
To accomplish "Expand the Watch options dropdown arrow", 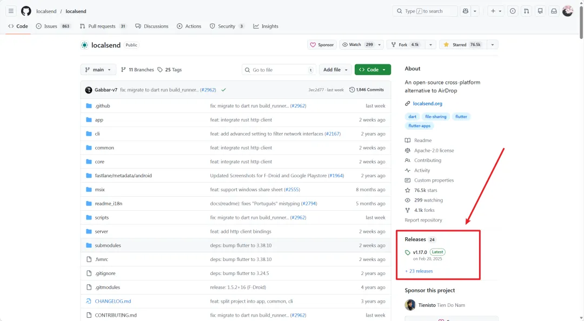I will [x=380, y=45].
